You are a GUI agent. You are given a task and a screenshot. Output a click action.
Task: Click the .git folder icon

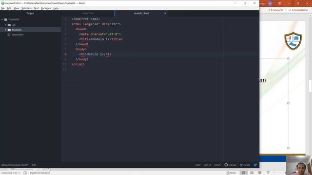coord(9,25)
